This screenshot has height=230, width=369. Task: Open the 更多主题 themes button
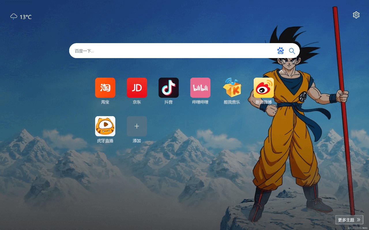coord(349,220)
